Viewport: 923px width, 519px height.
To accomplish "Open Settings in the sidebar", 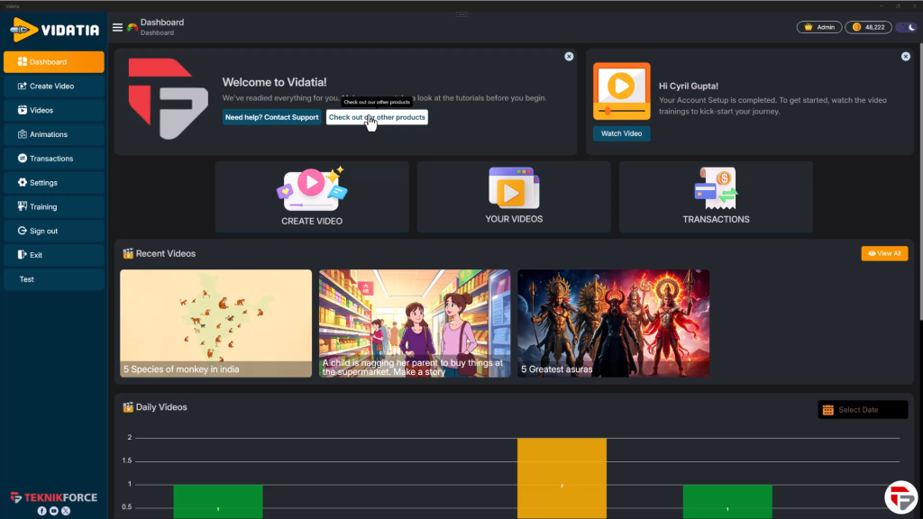I will (x=53, y=182).
